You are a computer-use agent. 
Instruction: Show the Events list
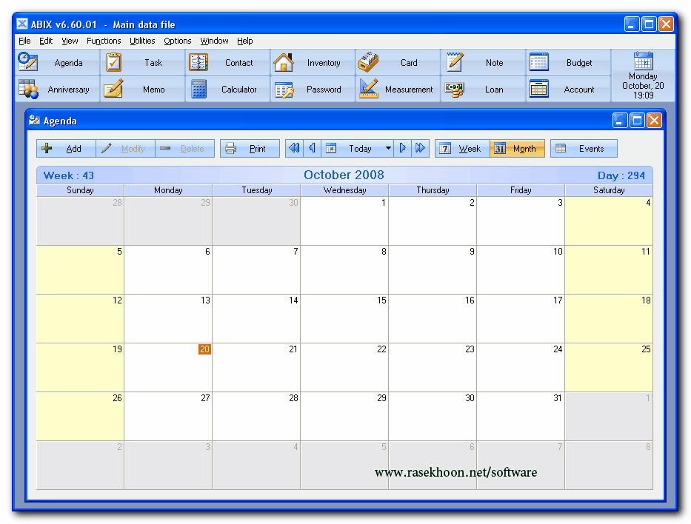coord(584,149)
